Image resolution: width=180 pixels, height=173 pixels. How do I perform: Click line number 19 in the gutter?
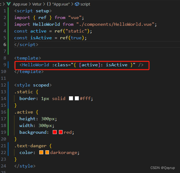point(3,132)
